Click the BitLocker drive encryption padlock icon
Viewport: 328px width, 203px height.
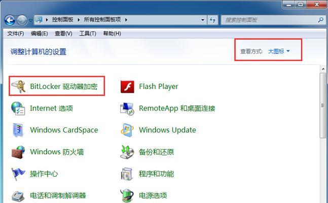coord(18,86)
